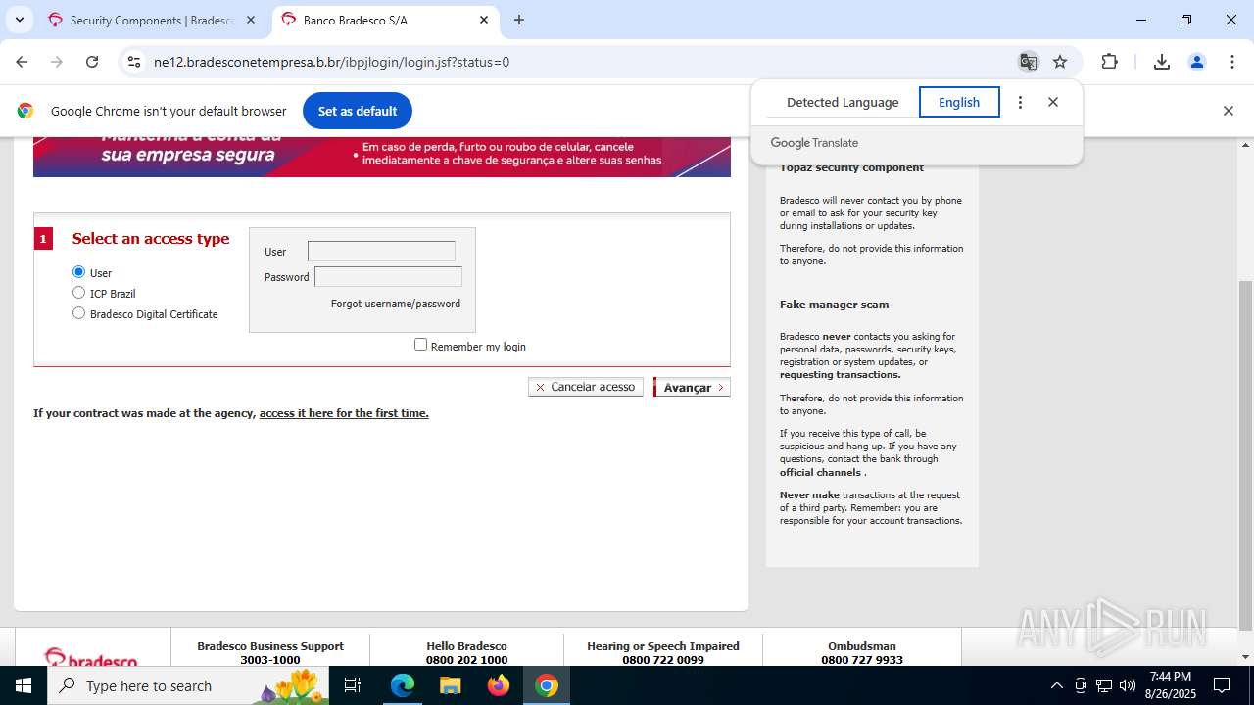Click the Select an access type heading
Viewport: 1254px width, 705px height.
click(x=151, y=239)
